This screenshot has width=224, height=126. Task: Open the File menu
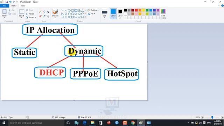[5, 6]
